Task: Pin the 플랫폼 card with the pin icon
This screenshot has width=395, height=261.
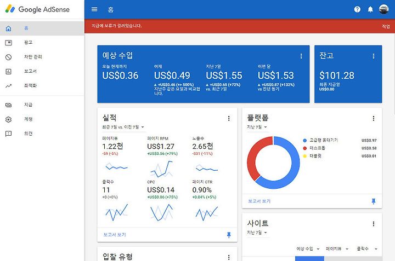Action: click(374, 201)
